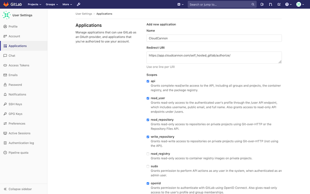This screenshot has height=194, width=310.
Task: Click the Active Sessions monitor icon
Action: pyautogui.click(x=5, y=133)
